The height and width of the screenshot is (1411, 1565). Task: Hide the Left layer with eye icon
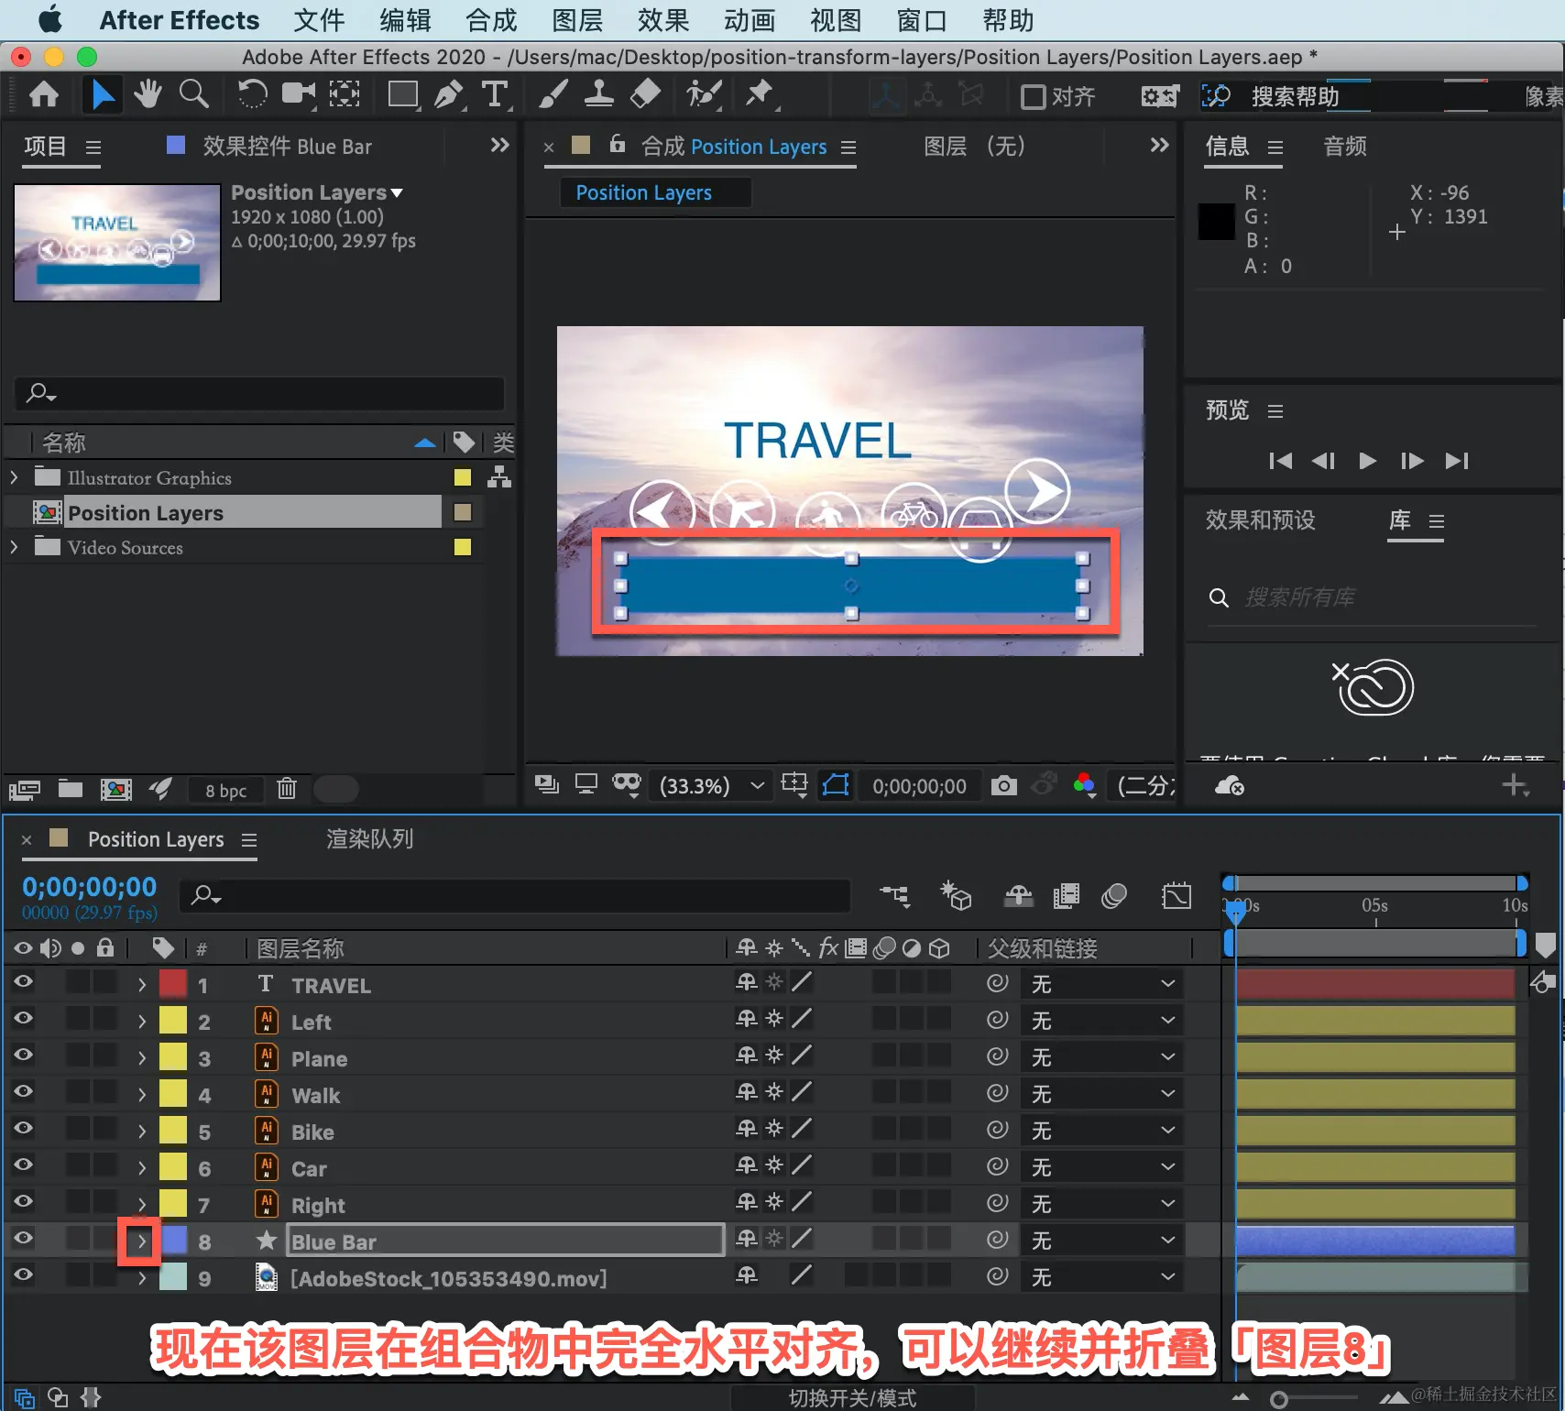24,1019
